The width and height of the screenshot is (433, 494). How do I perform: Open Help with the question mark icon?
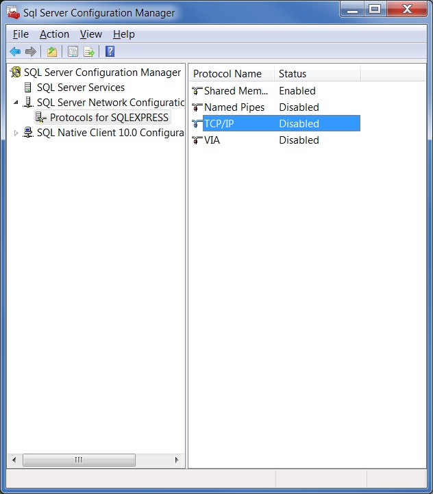[110, 51]
